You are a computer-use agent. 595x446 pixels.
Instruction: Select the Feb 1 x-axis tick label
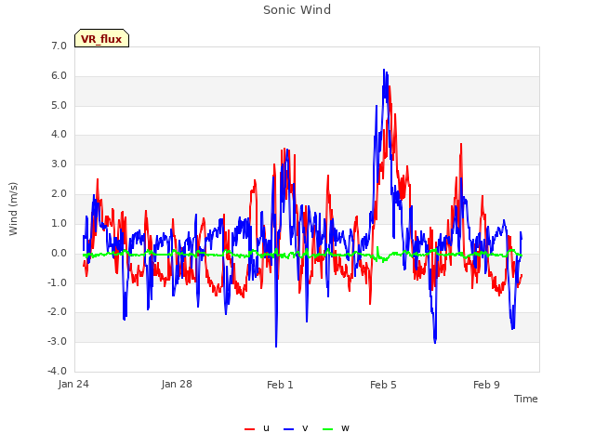coord(280,385)
